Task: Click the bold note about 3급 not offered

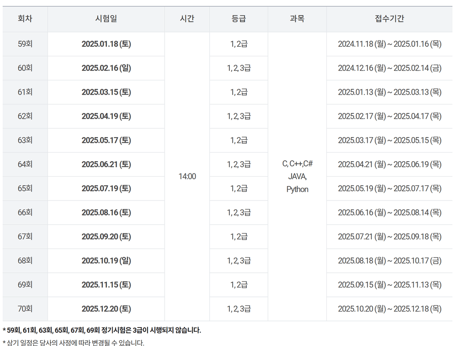Action: 102,330
